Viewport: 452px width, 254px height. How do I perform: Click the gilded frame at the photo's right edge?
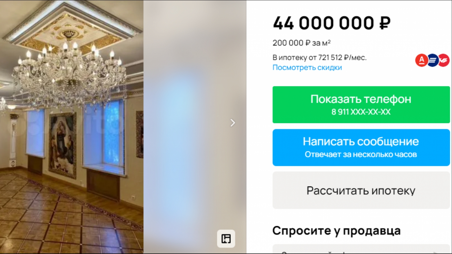pyautogui.click(x=140, y=134)
